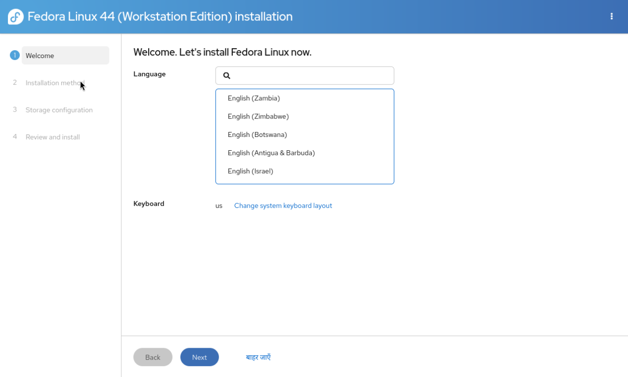Viewport: 628px width, 377px height.
Task: Click the Fedora Linux 44 installation title
Action: coord(160,16)
